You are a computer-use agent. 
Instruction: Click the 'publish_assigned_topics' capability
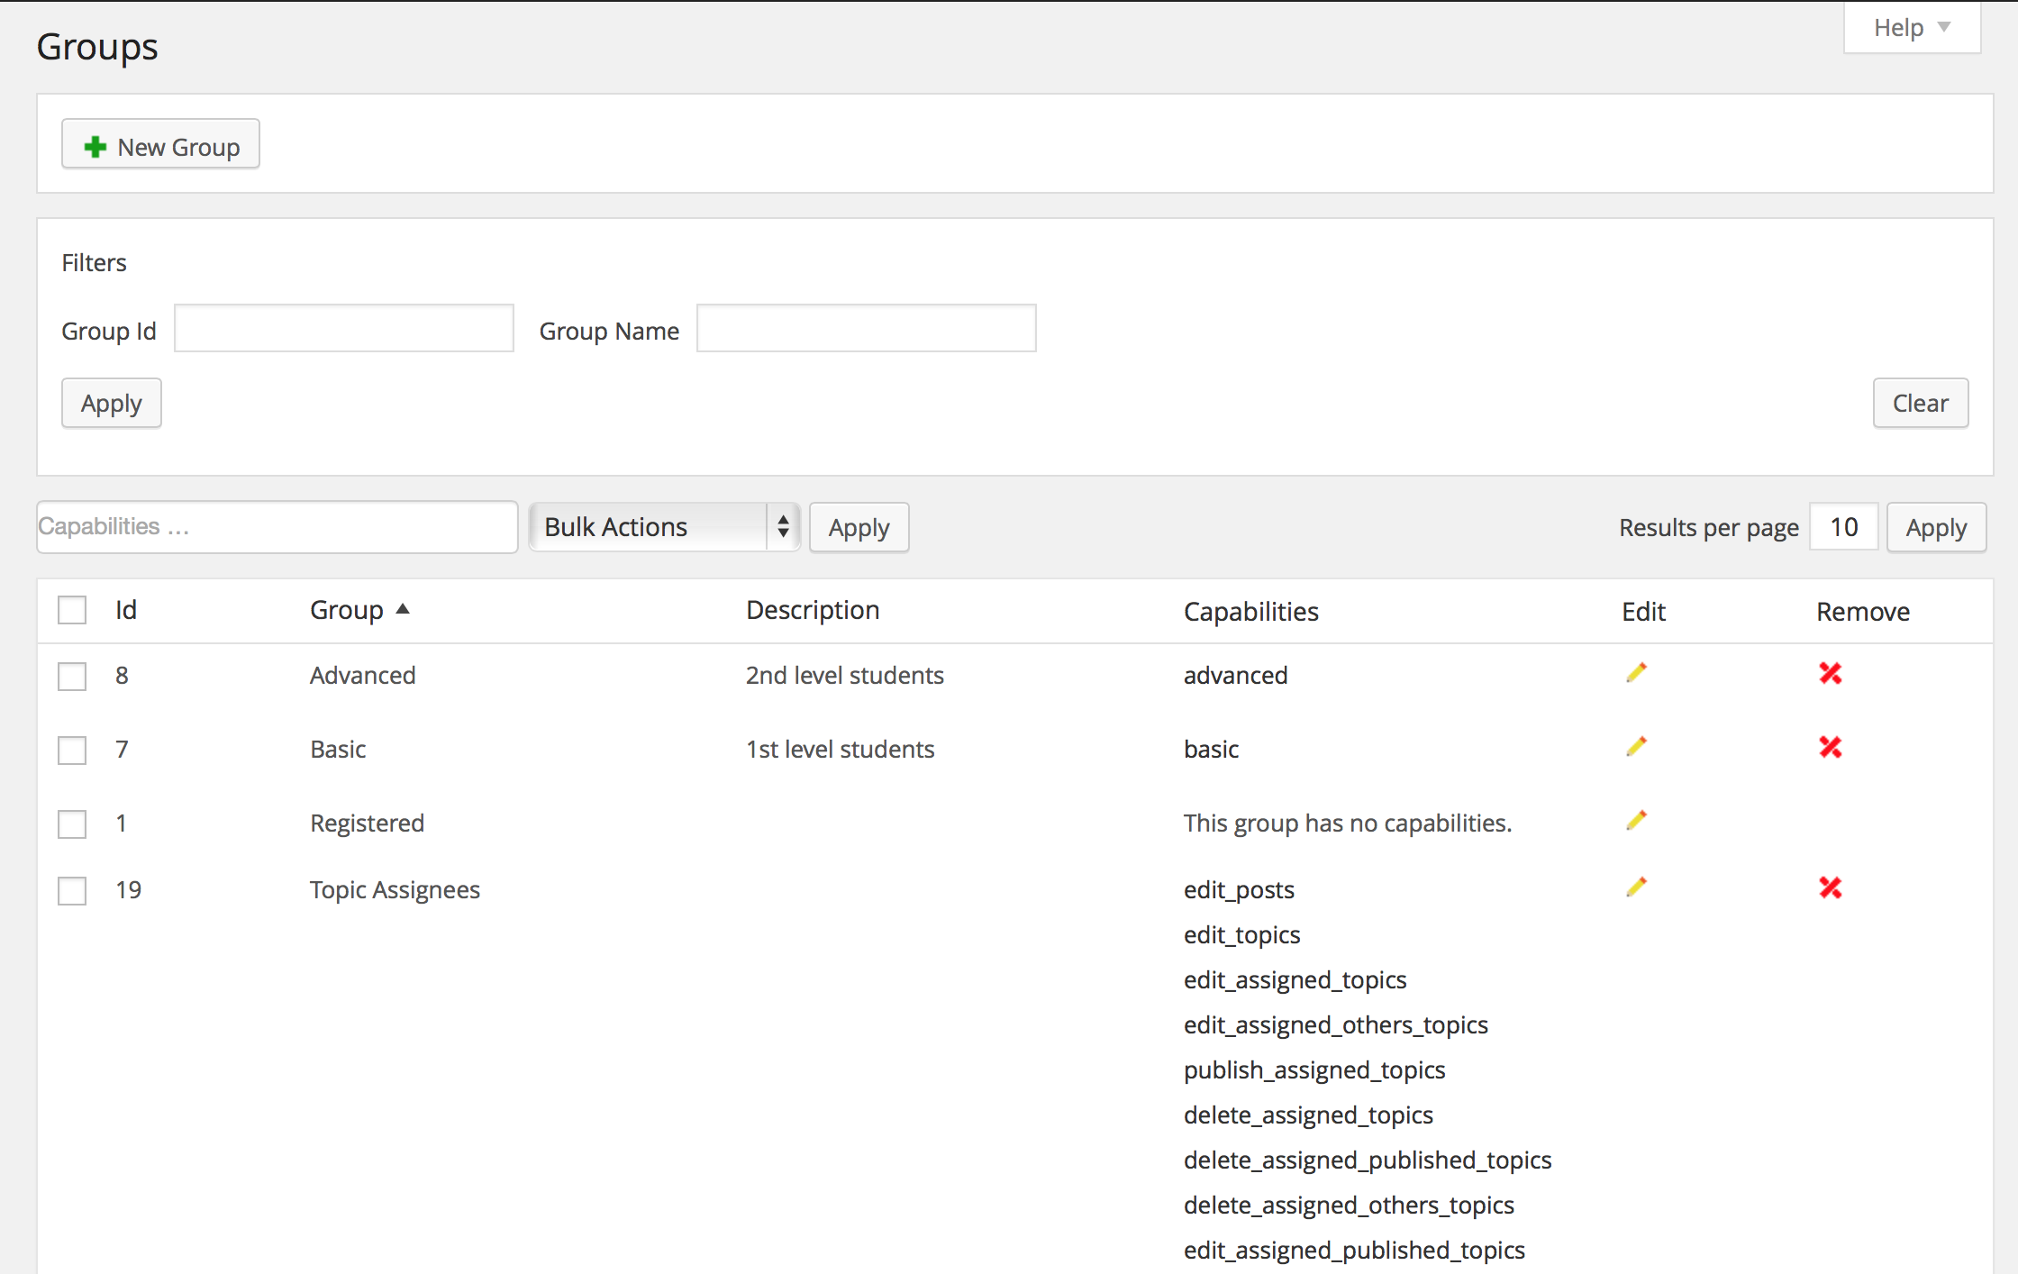click(x=1314, y=1070)
